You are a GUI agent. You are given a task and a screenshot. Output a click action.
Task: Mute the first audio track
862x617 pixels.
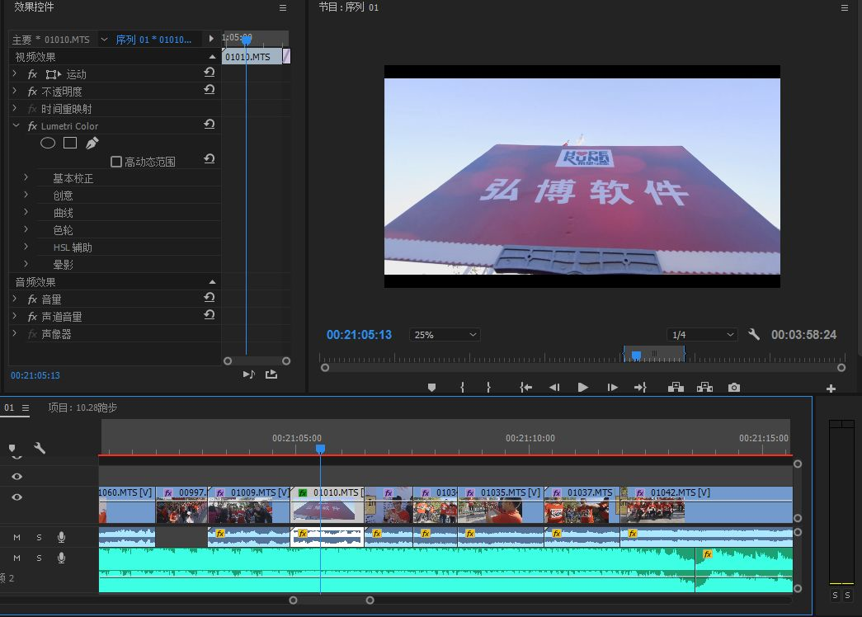(x=17, y=537)
